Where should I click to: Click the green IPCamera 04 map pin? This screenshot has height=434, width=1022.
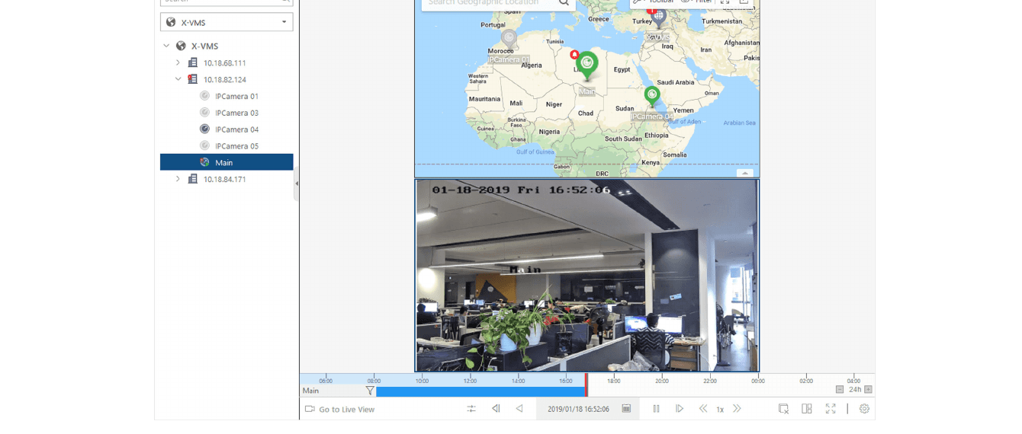coord(652,96)
